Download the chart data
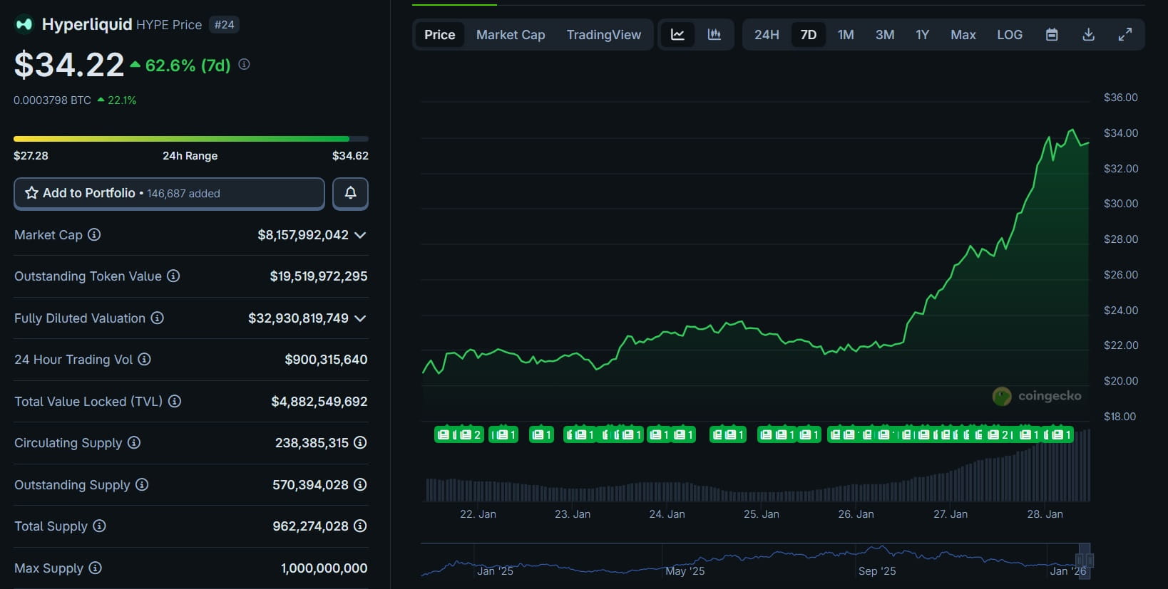Image resolution: width=1168 pixels, height=589 pixels. (x=1088, y=35)
